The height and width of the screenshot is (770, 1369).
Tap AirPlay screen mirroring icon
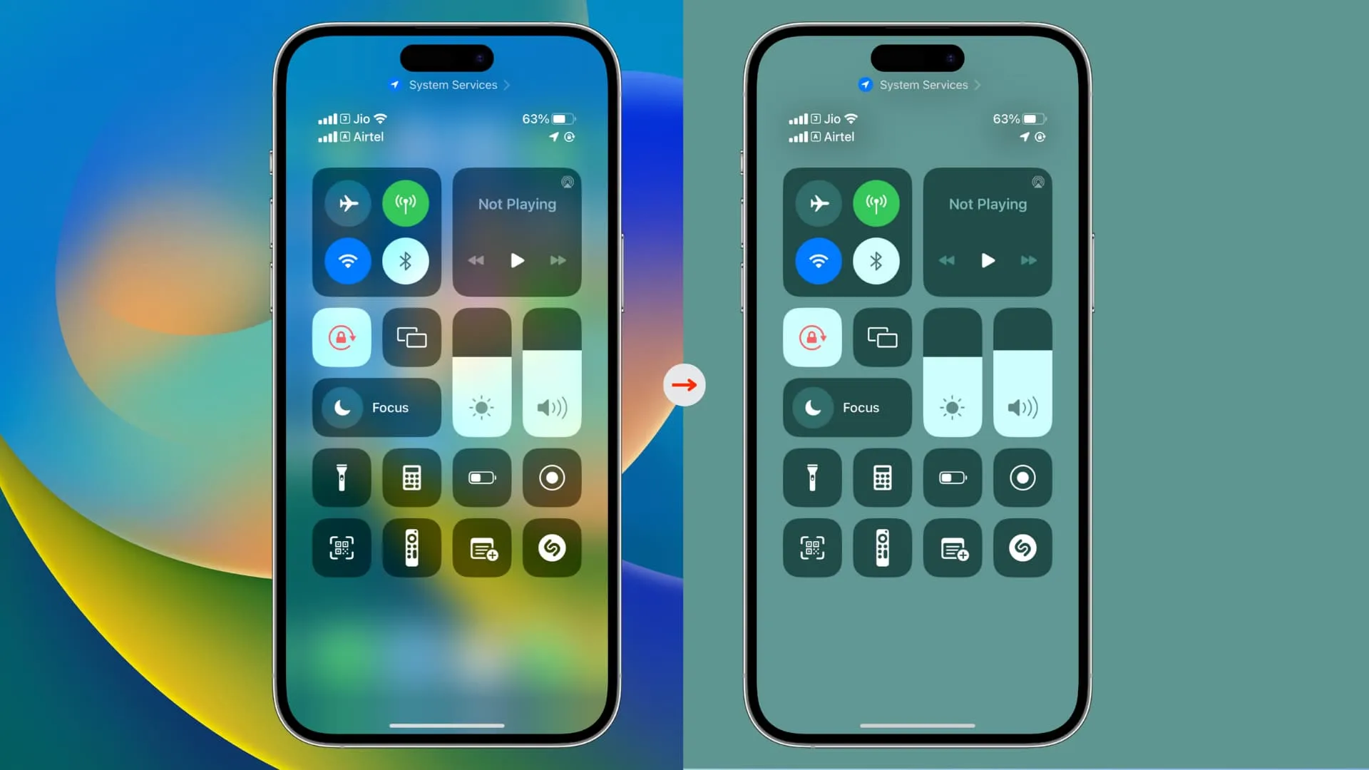click(x=411, y=337)
